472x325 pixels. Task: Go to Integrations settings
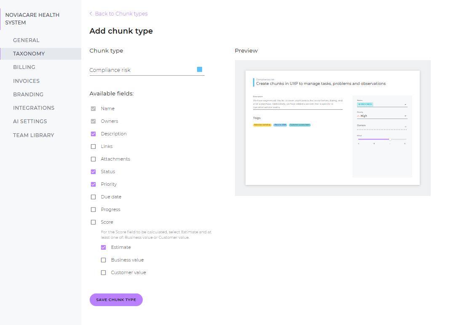click(x=34, y=108)
